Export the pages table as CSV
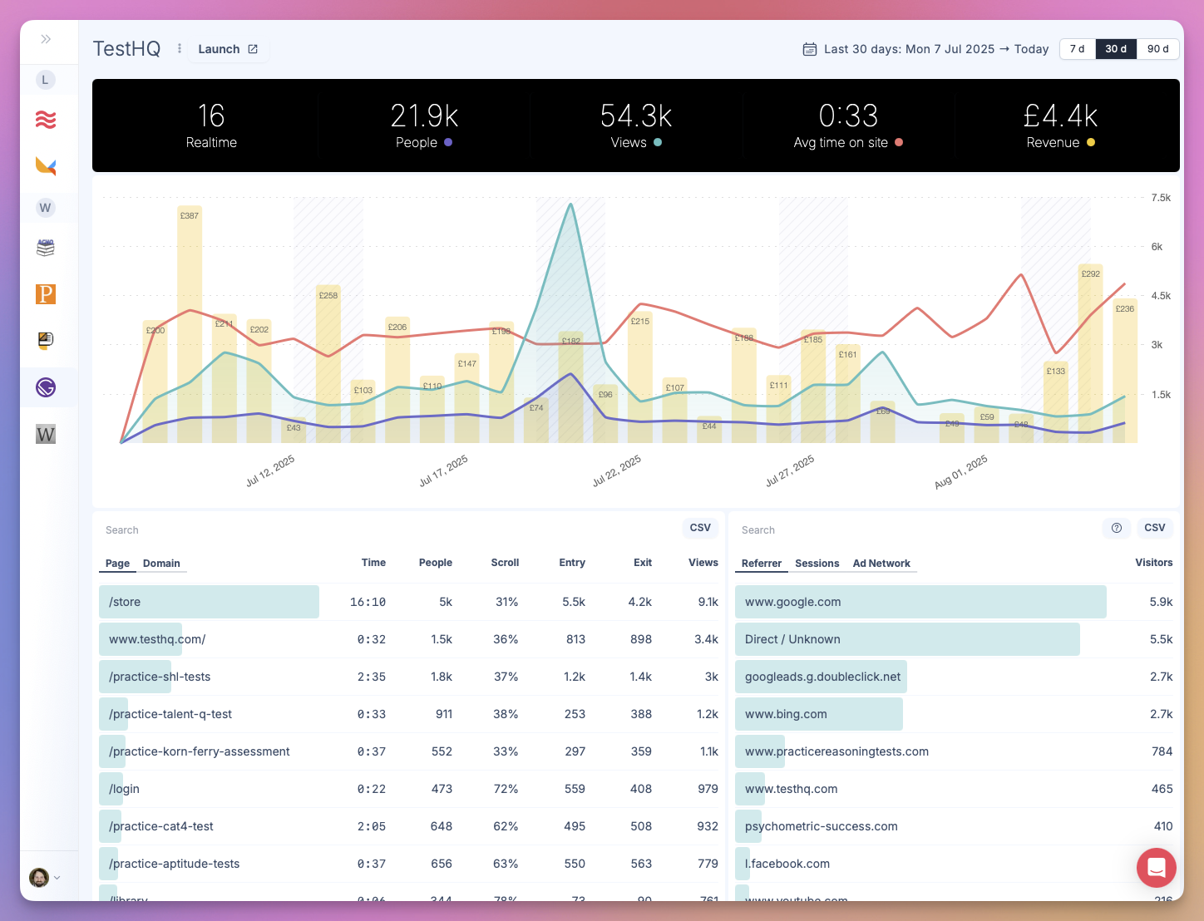 700,528
